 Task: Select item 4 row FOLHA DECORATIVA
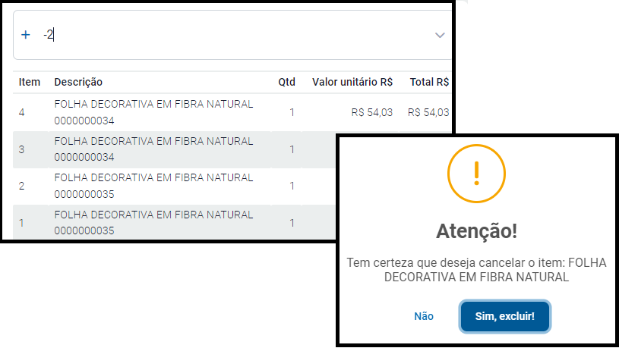coord(153,112)
